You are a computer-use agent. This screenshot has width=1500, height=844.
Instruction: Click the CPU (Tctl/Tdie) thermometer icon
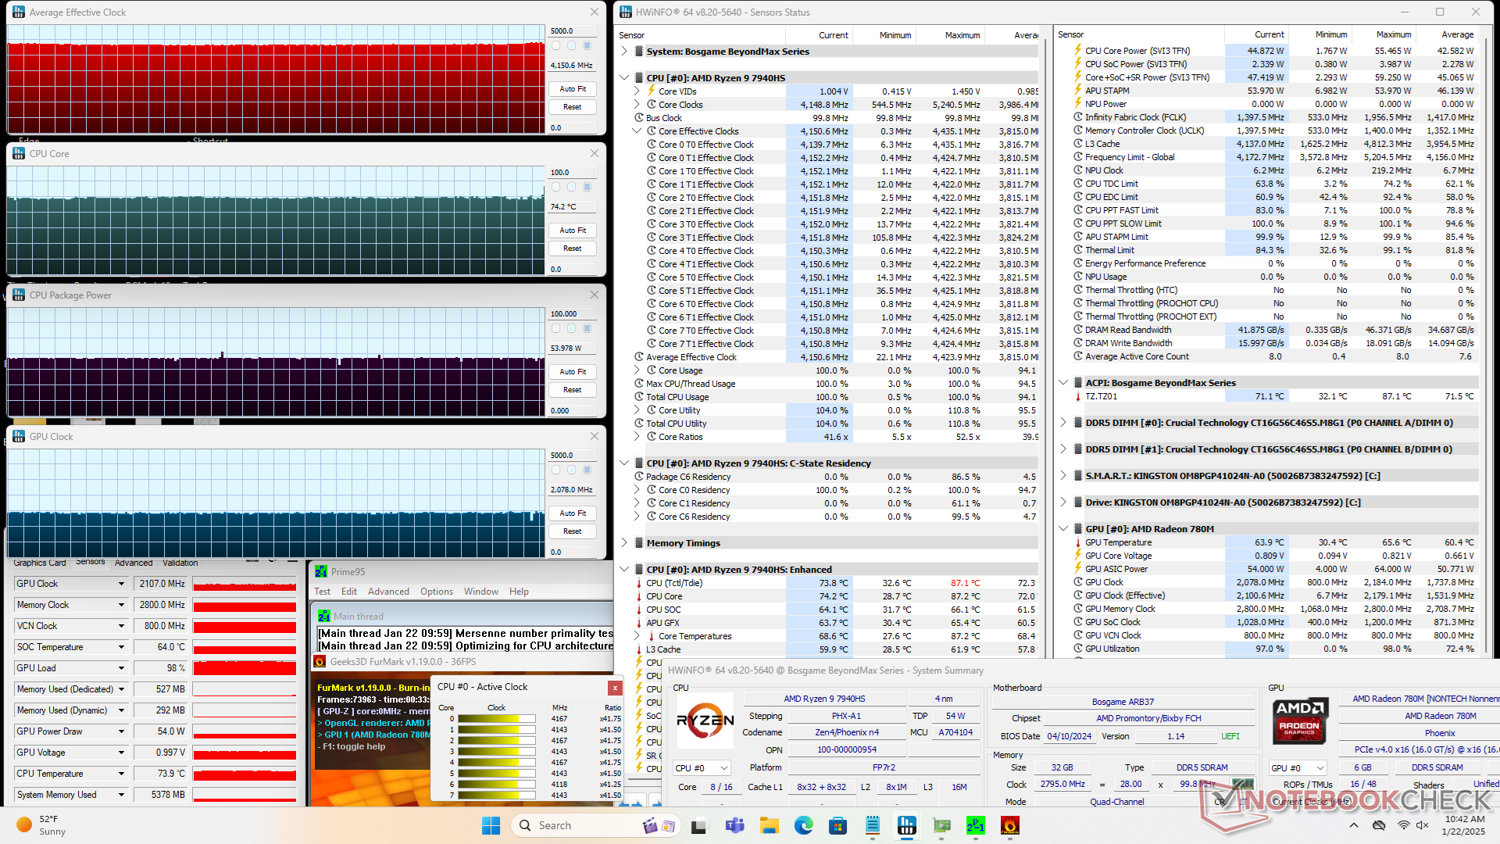[639, 583]
